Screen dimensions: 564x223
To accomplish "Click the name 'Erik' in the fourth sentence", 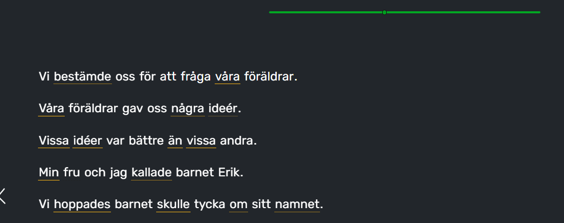I will [x=229, y=173].
